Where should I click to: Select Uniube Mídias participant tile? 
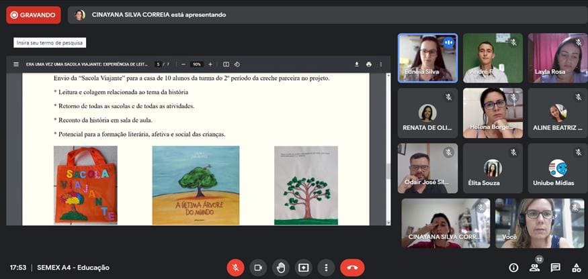click(x=558, y=168)
